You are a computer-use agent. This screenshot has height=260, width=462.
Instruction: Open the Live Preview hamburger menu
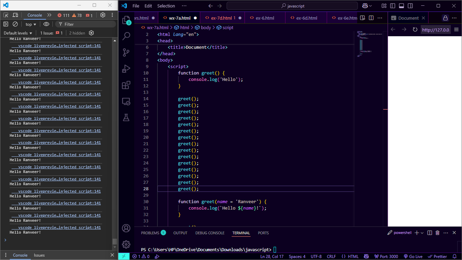457,30
